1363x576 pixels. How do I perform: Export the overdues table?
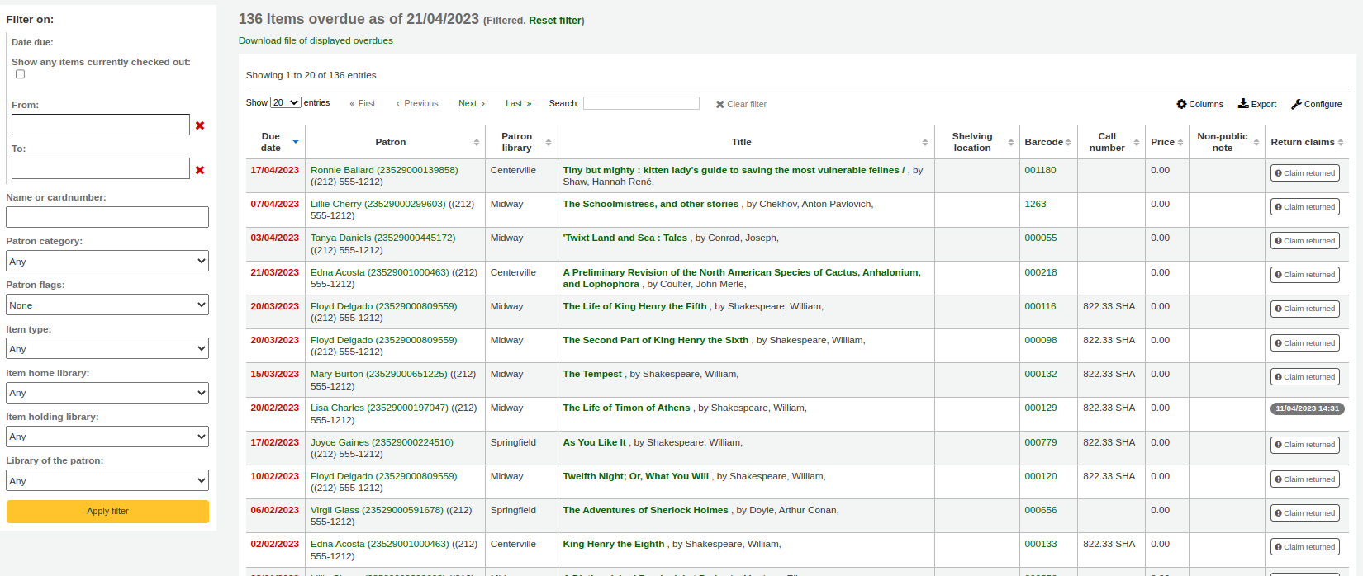(x=1256, y=104)
